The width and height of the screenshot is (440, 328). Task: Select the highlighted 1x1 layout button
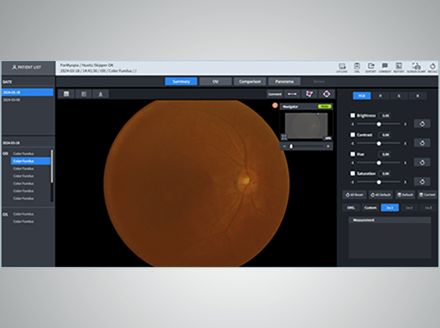(x=390, y=208)
